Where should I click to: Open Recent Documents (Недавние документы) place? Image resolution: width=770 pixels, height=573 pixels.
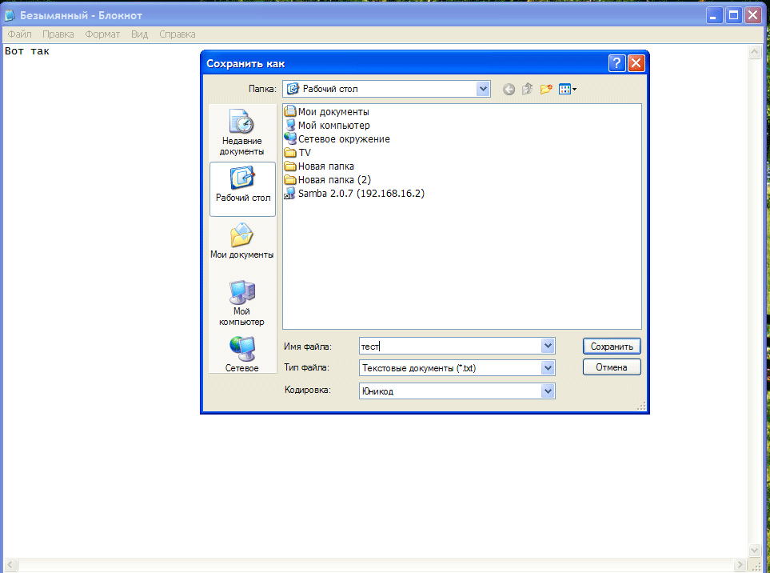pos(241,132)
